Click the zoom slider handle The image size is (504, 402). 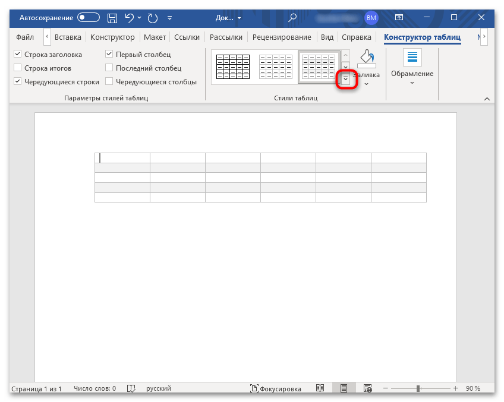point(418,388)
